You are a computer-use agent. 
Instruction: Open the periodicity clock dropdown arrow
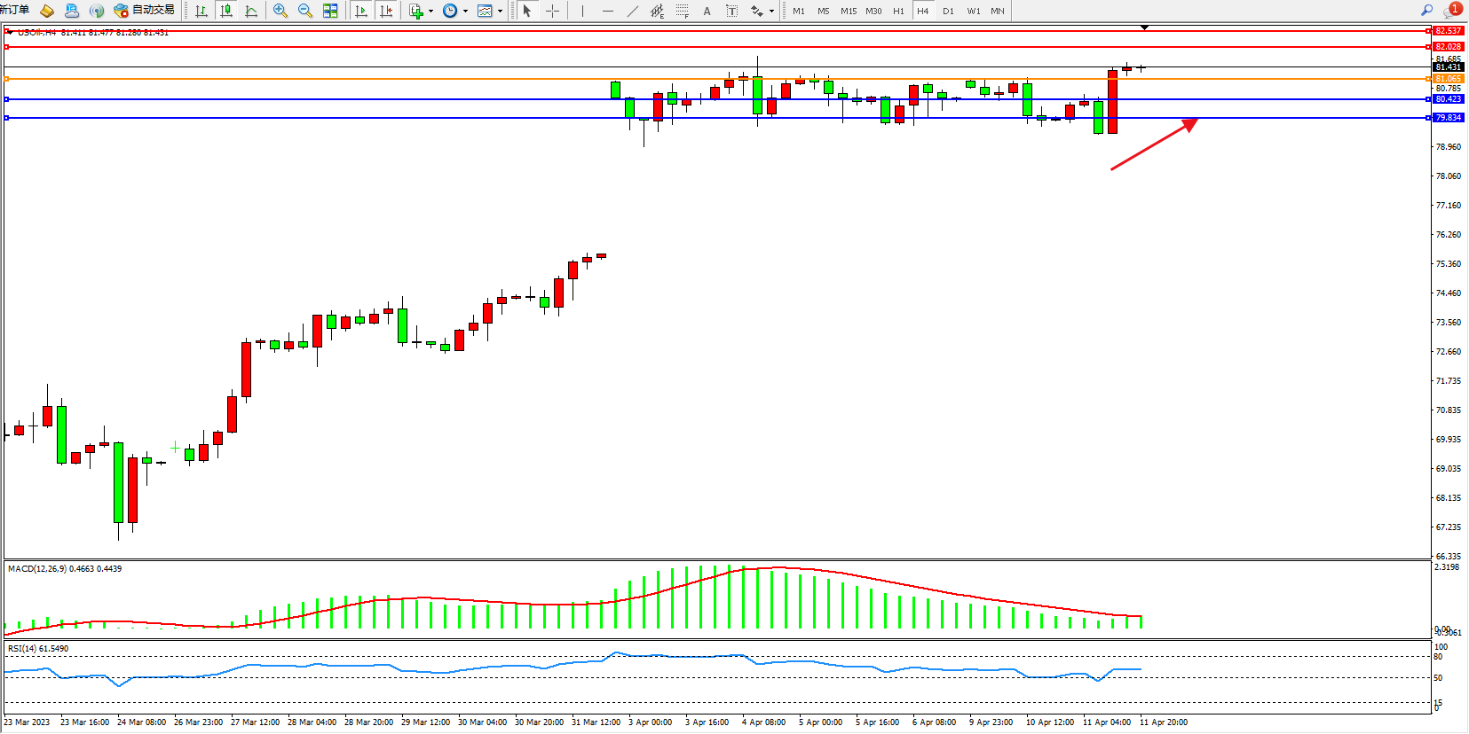[x=465, y=12]
